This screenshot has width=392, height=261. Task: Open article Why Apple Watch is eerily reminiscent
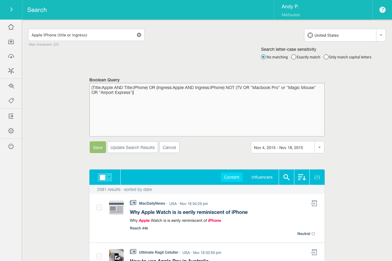(189, 212)
